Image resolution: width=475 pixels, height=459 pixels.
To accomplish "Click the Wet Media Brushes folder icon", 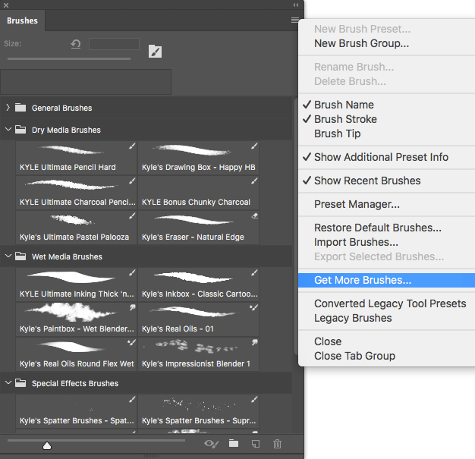I will tap(20, 256).
